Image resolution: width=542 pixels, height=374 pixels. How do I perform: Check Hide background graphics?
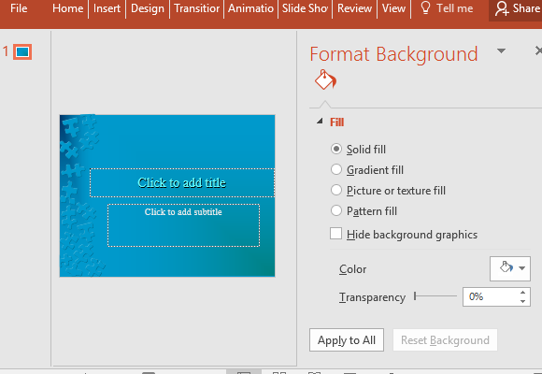point(404,235)
